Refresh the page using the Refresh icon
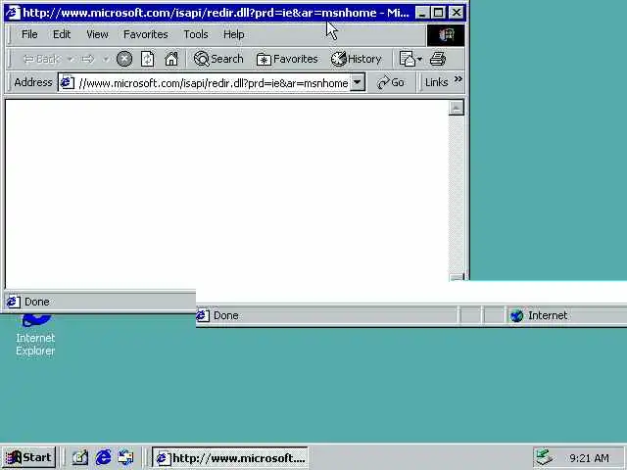Image resolution: width=627 pixels, height=470 pixels. click(x=147, y=59)
